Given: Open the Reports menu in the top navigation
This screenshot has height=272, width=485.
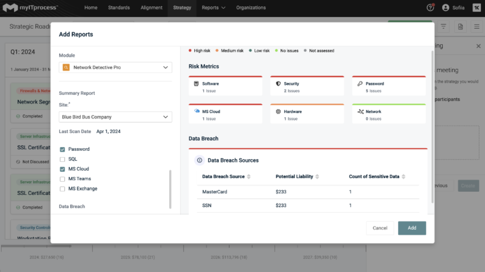Looking at the screenshot, I should [214, 8].
